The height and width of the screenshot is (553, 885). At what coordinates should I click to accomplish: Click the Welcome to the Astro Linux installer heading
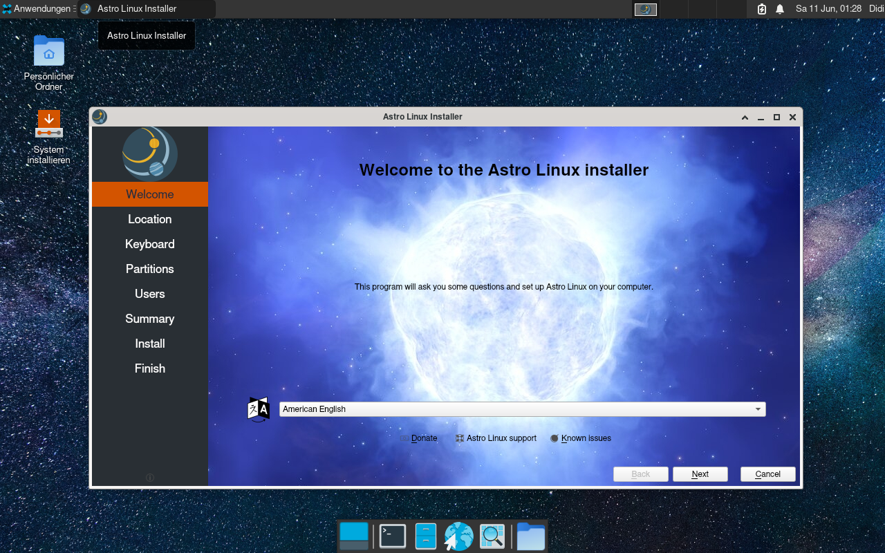pos(504,170)
